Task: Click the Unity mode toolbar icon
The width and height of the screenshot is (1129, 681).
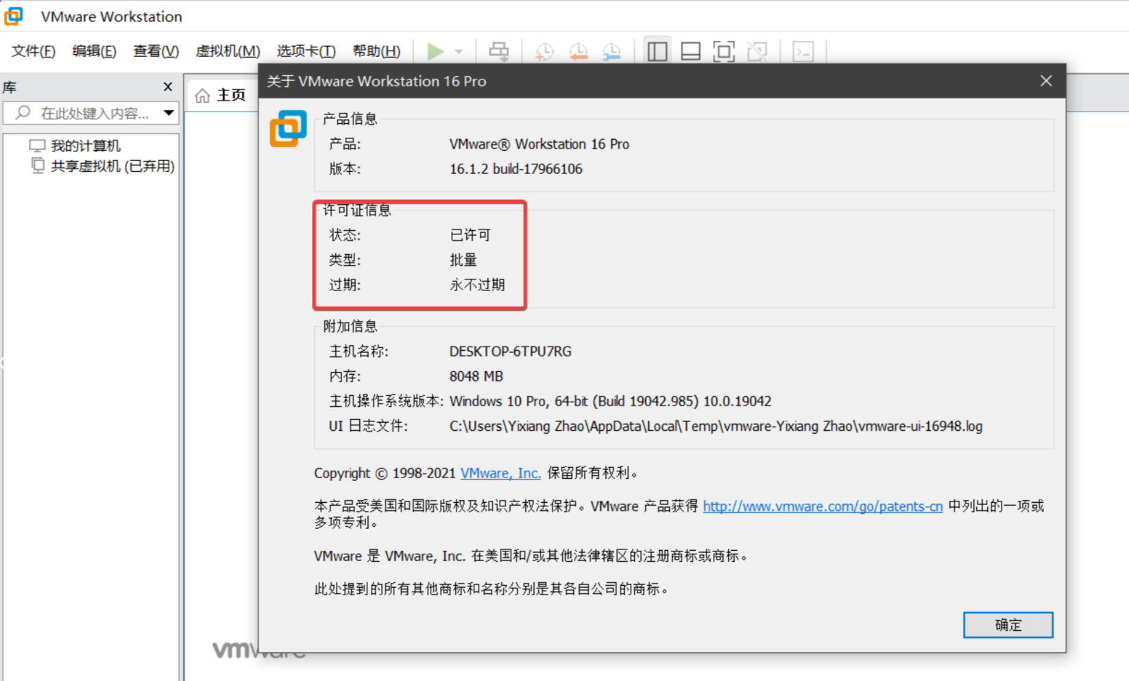Action: (x=757, y=51)
